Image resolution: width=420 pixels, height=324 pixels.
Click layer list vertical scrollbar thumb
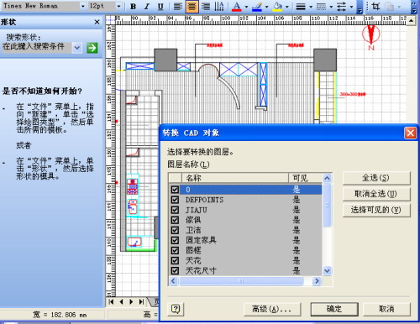pyautogui.click(x=327, y=205)
